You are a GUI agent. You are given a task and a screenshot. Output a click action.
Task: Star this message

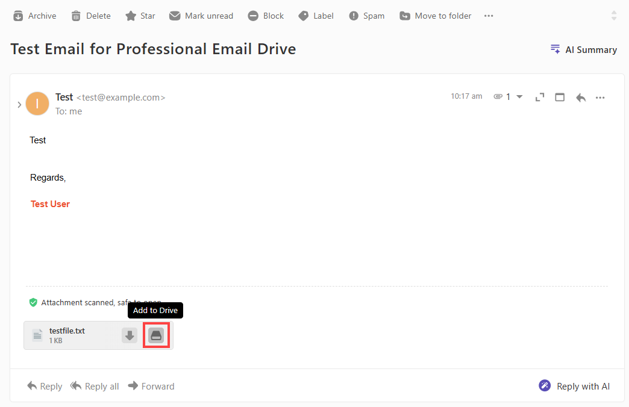point(140,16)
